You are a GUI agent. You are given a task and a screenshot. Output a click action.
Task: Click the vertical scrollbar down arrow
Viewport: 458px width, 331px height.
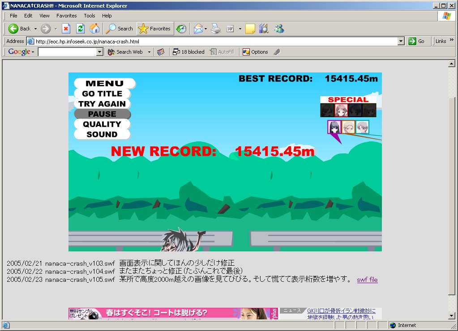click(x=452, y=315)
